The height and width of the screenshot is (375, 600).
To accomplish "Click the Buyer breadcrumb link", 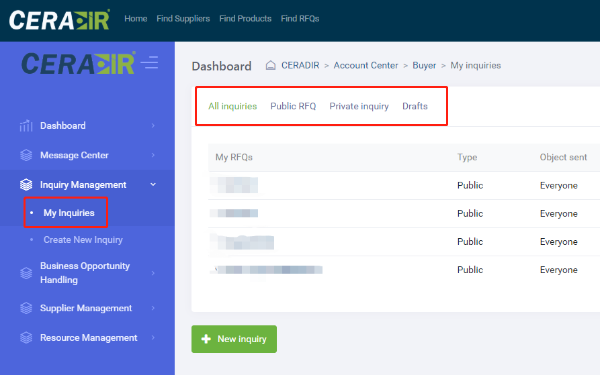I will coord(425,65).
